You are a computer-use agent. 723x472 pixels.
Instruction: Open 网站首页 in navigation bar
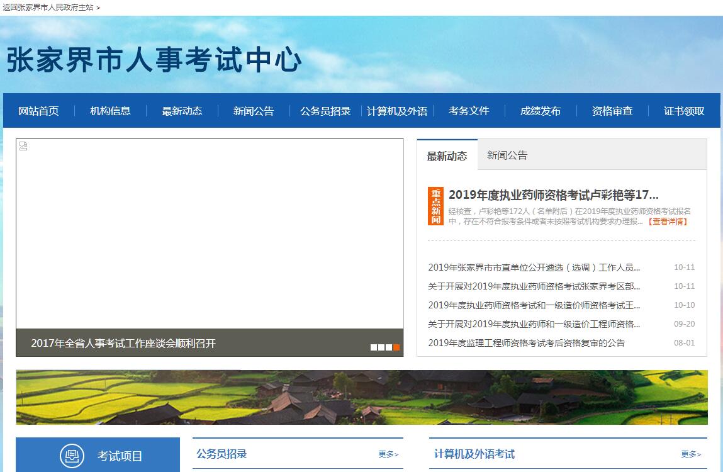[38, 111]
